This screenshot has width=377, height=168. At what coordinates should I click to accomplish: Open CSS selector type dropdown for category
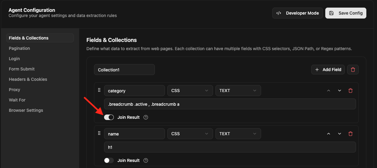pyautogui.click(x=190, y=91)
